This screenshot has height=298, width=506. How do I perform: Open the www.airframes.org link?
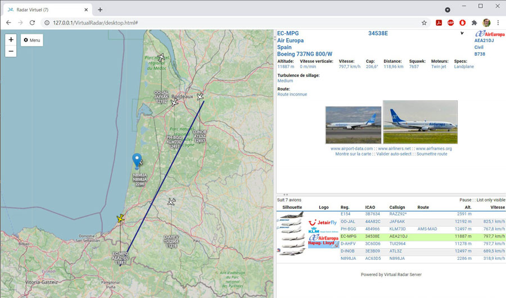[x=433, y=149]
